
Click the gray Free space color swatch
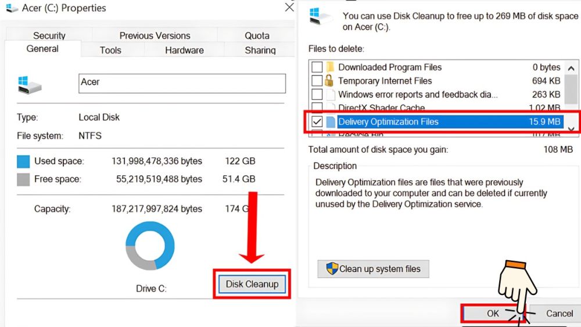(x=23, y=179)
